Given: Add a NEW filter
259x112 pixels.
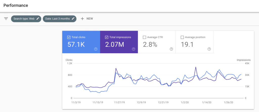Looking at the screenshot, I should 87,19.
